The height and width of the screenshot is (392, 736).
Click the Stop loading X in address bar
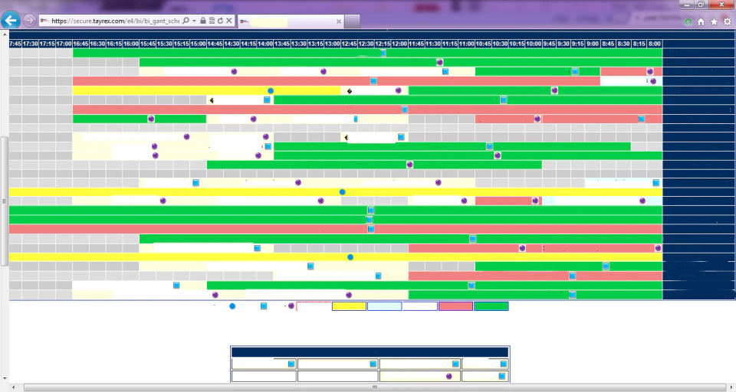click(229, 21)
